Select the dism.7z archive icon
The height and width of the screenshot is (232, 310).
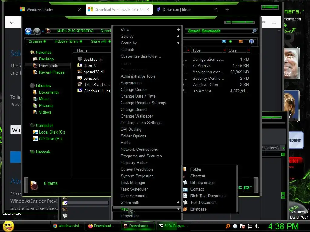(80, 65)
